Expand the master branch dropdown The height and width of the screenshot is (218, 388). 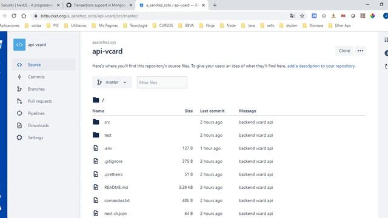click(x=112, y=82)
